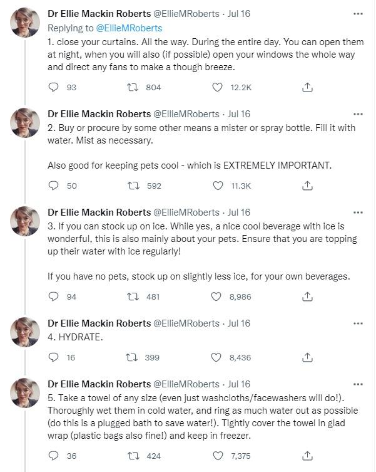The image size is (376, 472).
Task: Reply to the 'close your curtains' tweet
Action: pos(53,88)
